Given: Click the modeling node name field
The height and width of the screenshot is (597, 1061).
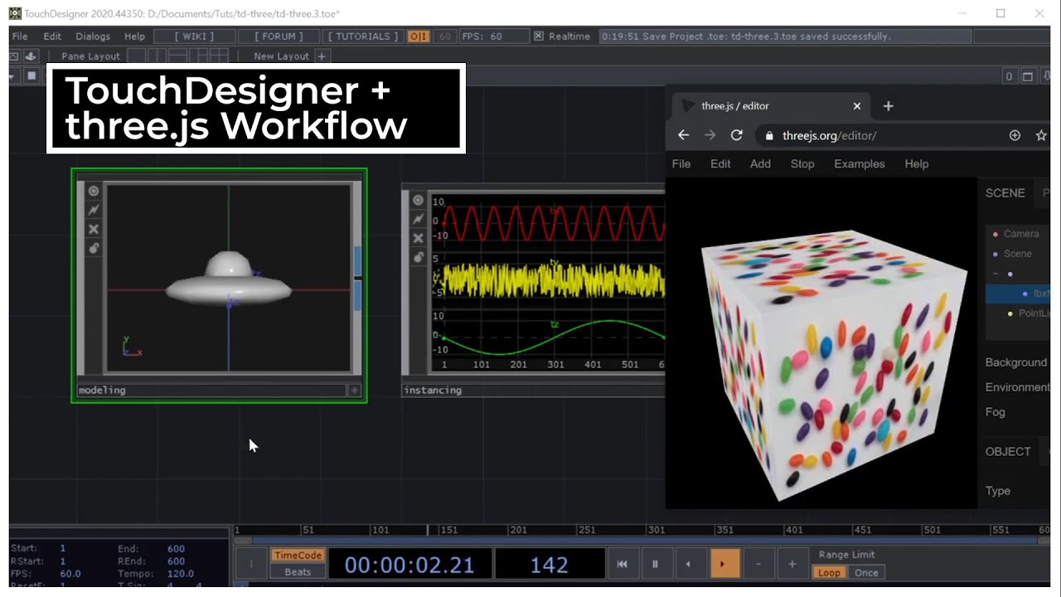Looking at the screenshot, I should 211,390.
